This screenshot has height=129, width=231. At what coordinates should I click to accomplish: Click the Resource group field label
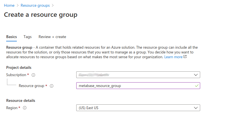31,86
